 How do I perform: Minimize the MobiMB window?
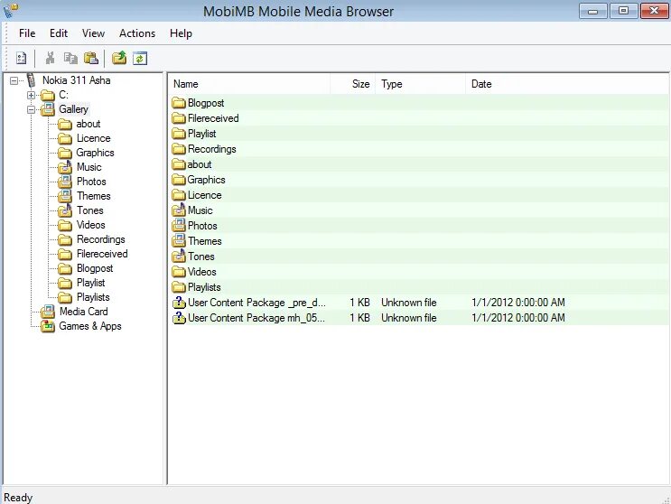(592, 11)
